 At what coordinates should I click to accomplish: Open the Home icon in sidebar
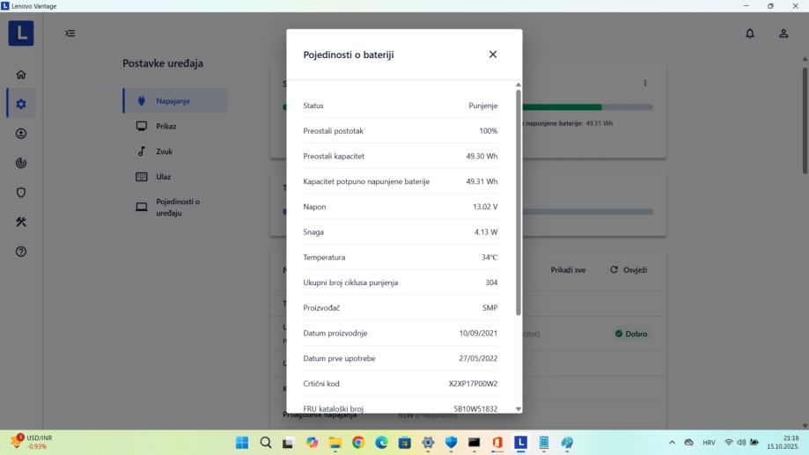tap(21, 75)
